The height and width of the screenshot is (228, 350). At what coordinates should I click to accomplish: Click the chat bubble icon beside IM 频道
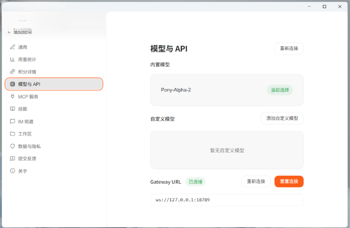pyautogui.click(x=13, y=122)
